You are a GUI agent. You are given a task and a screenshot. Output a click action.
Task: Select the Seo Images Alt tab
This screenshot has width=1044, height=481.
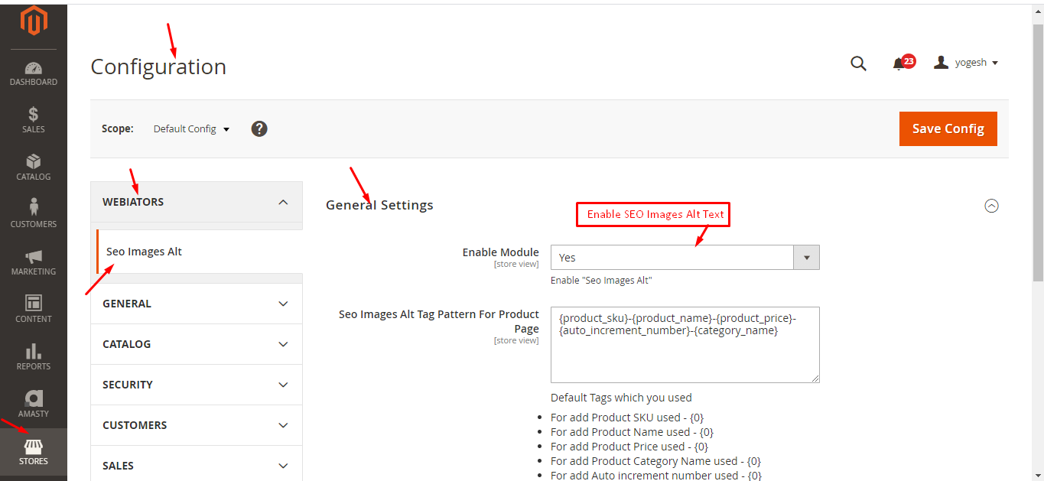[144, 252]
